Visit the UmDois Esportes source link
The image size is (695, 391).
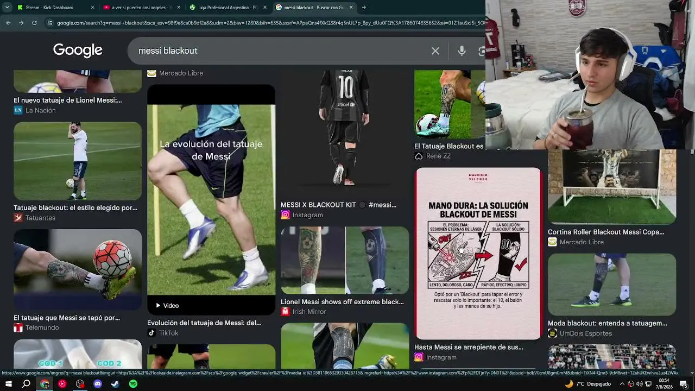[x=580, y=333]
